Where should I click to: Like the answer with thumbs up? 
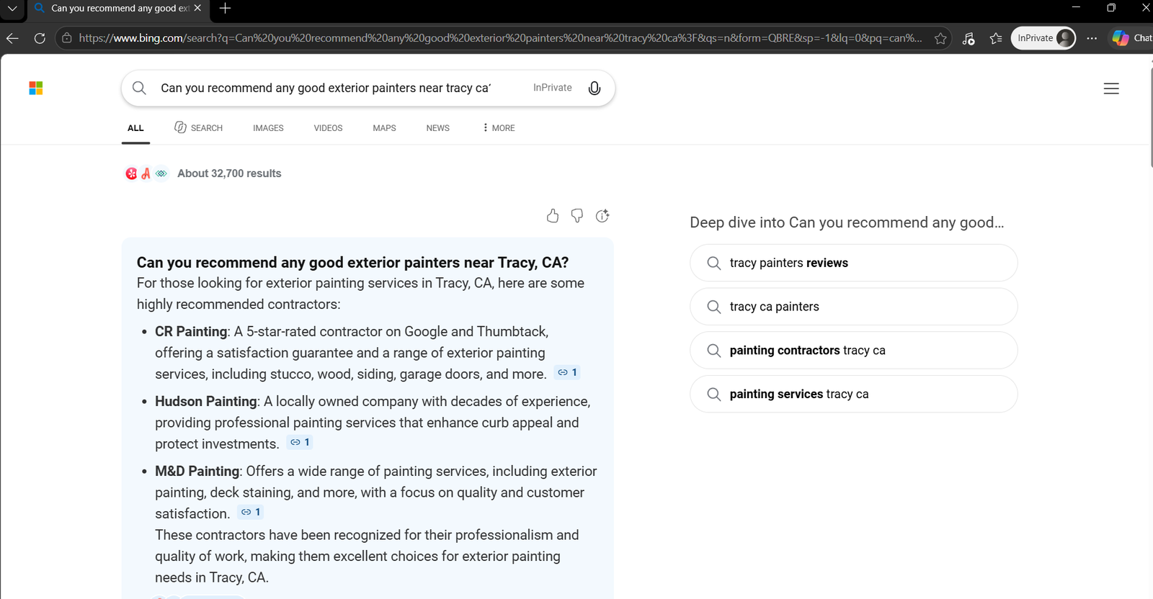click(553, 215)
